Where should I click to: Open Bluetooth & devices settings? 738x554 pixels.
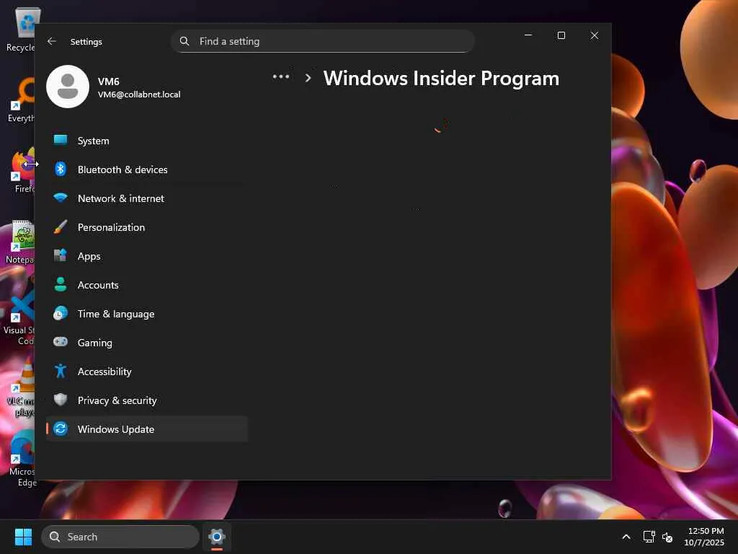point(147,170)
